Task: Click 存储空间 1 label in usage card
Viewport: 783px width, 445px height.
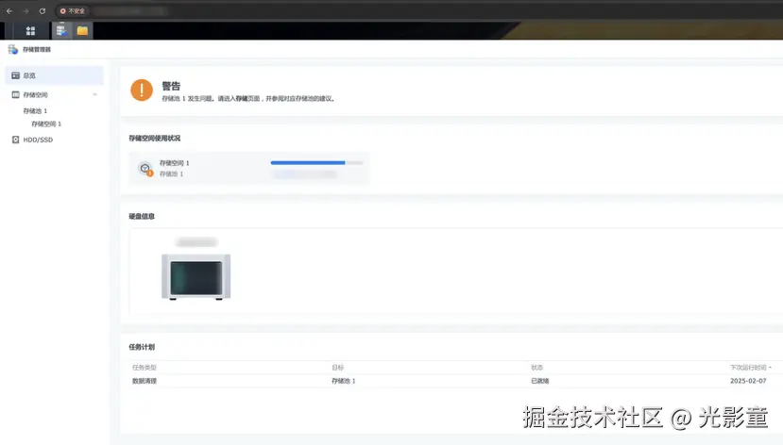Action: tap(175, 163)
